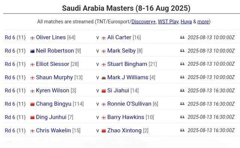240x148 pixels.
Task: Click the head-to-head icon for Slessor v Bingham
Action: tap(182, 64)
